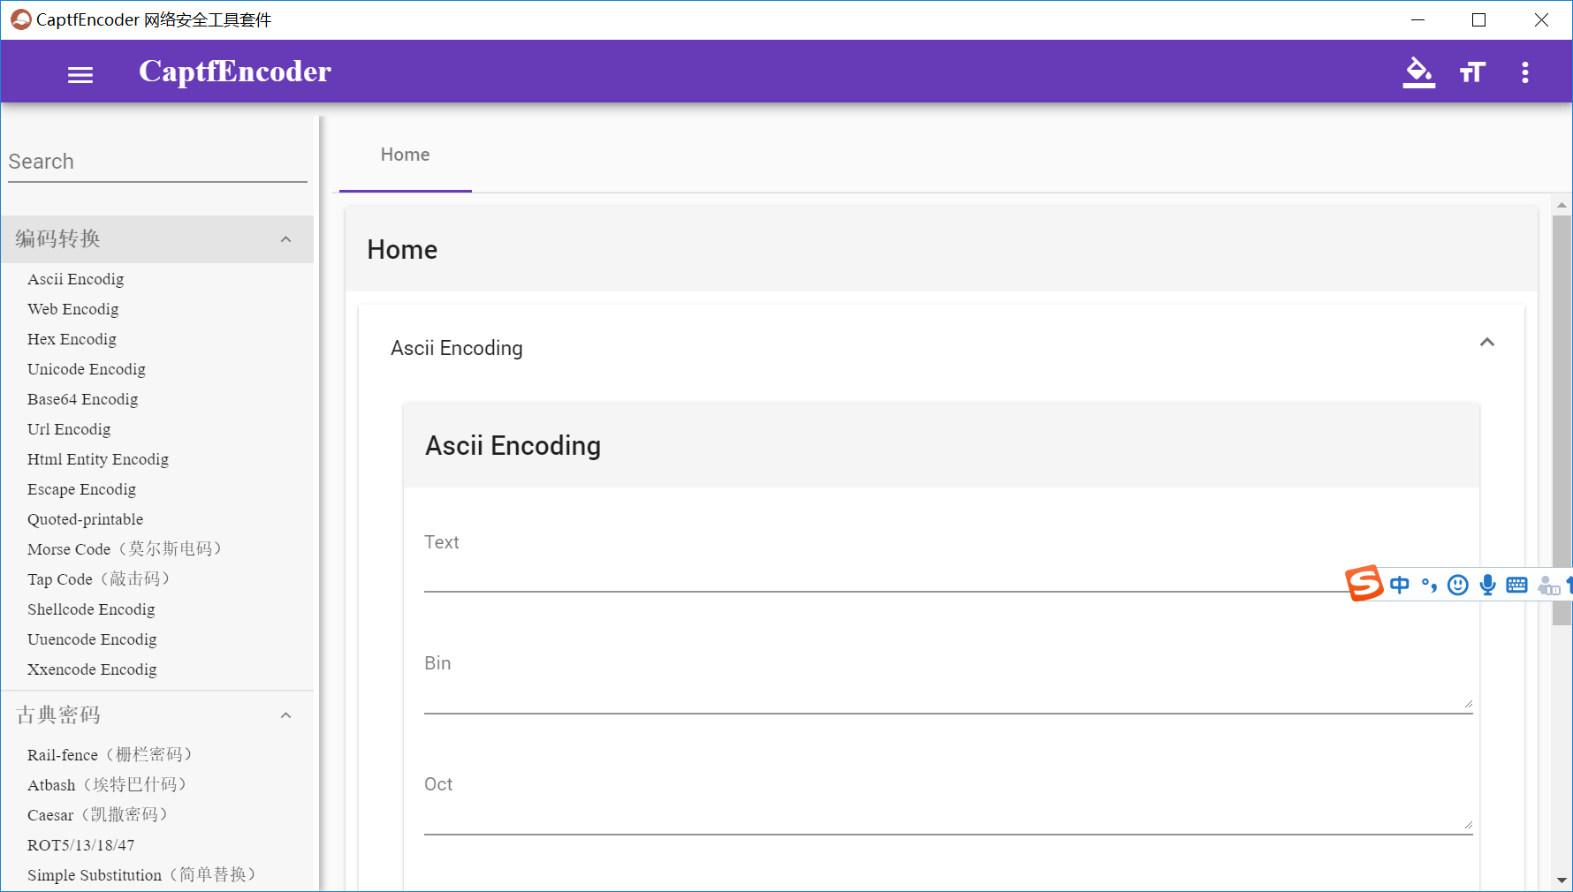Click the microphone voice input icon
This screenshot has height=892, width=1573.
(x=1488, y=585)
